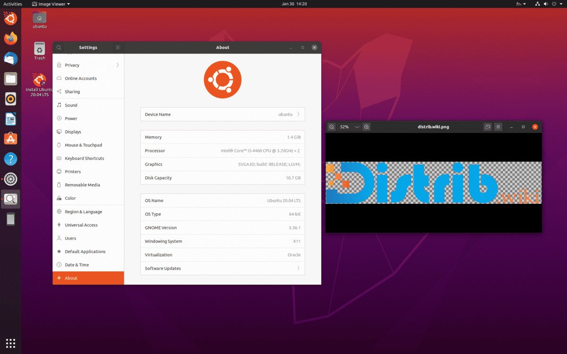The width and height of the screenshot is (567, 354).
Task: Click the removable drive icon in dock
Action: pyautogui.click(x=10, y=219)
